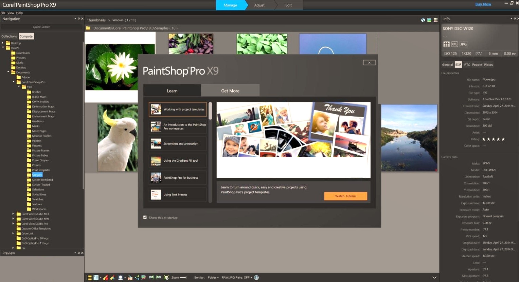Expand the CyberLink folder node
This screenshot has width=519, height=282.
(x=13, y=233)
